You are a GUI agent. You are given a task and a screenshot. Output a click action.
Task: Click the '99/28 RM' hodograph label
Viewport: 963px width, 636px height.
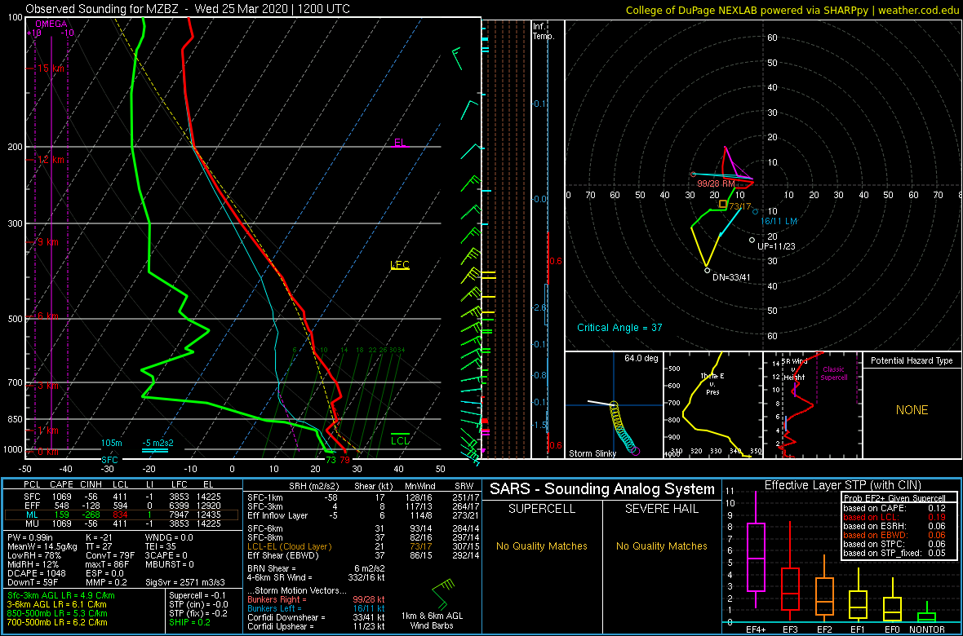[716, 183]
